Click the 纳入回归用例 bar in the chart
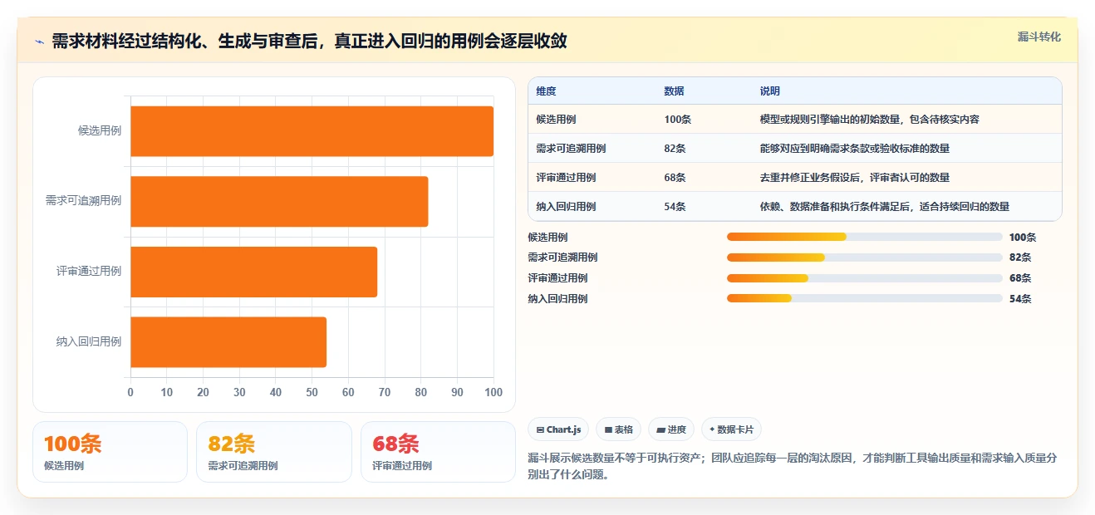1095x515 pixels. (x=228, y=341)
